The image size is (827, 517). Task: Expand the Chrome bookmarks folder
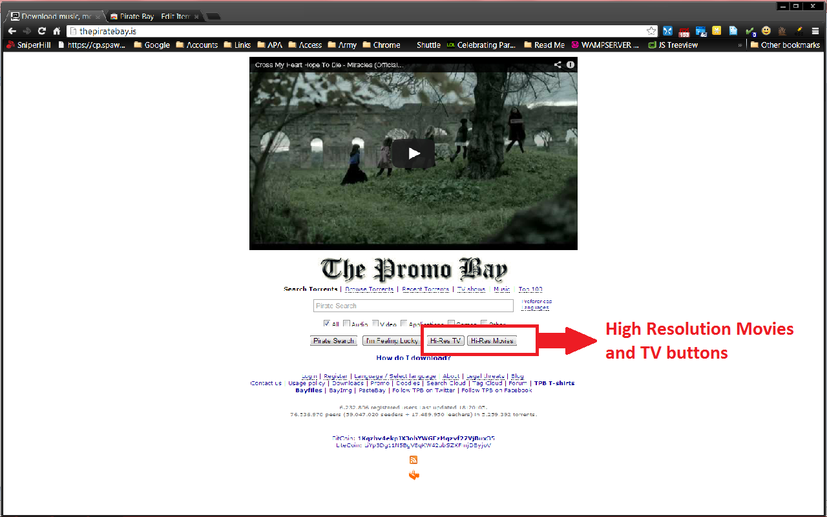pyautogui.click(x=381, y=45)
